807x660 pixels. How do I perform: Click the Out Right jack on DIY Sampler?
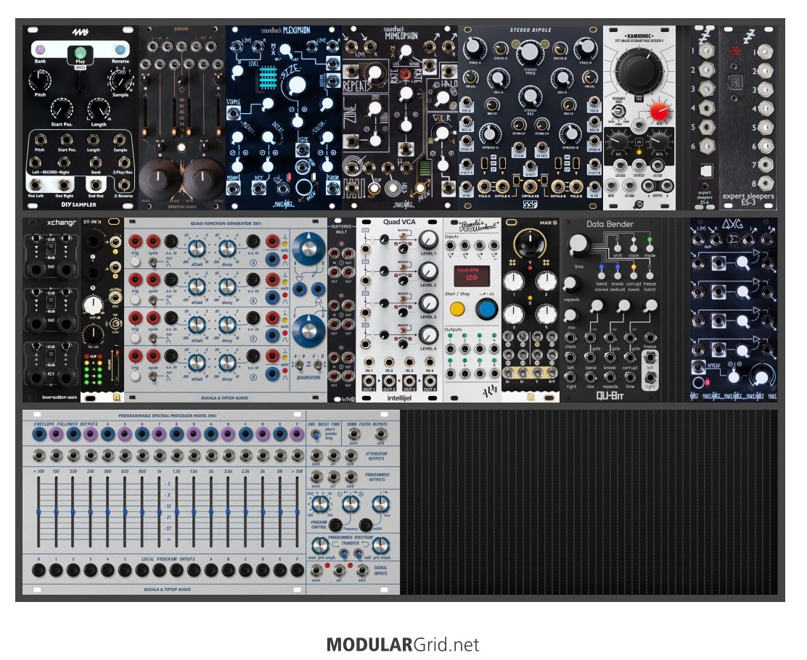(x=64, y=185)
